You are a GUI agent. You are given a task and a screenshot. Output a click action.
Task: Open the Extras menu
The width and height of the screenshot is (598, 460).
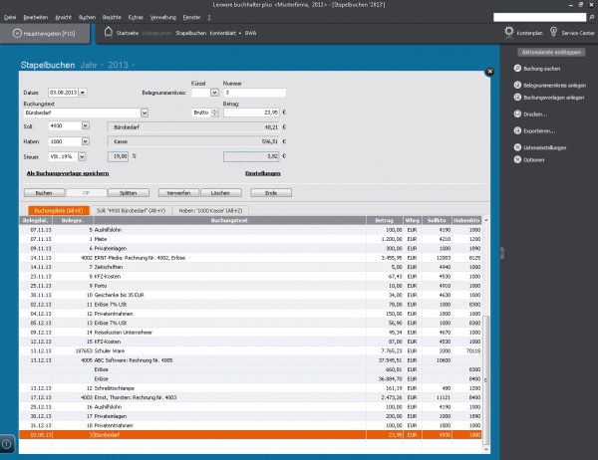tap(136, 17)
